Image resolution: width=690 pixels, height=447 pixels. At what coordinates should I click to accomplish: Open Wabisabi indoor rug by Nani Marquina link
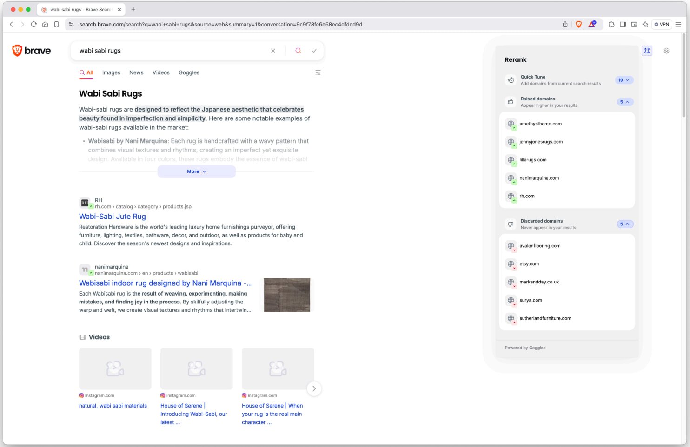[166, 283]
